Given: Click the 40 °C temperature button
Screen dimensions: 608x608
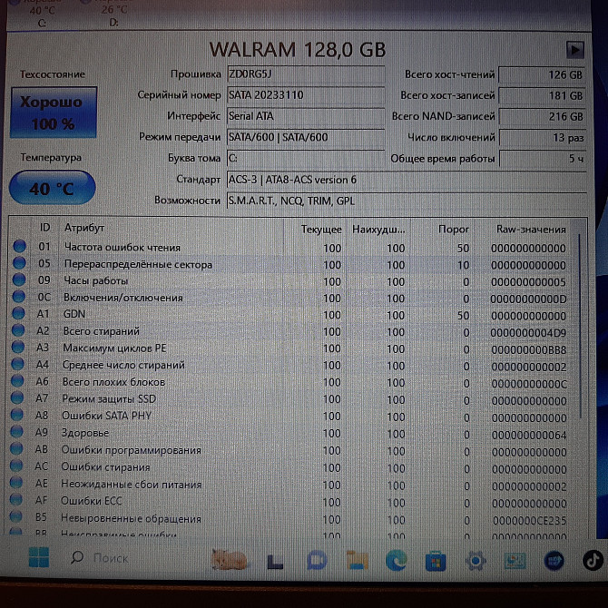Looking at the screenshot, I should (x=53, y=188).
